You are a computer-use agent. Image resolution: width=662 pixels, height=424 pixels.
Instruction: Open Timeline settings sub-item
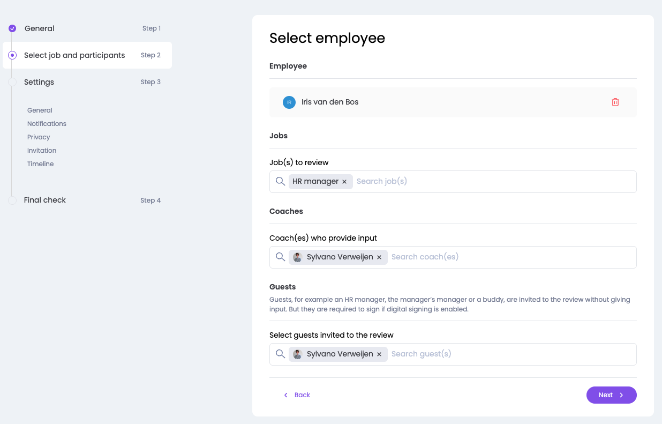coord(41,164)
